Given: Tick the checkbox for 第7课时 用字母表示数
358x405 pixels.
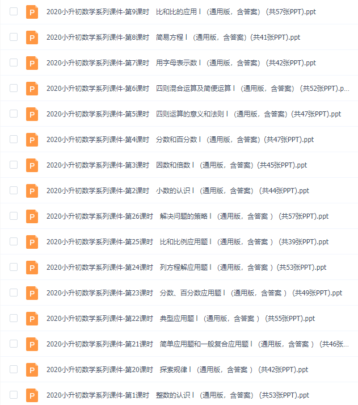Looking at the screenshot, I should click(14, 62).
